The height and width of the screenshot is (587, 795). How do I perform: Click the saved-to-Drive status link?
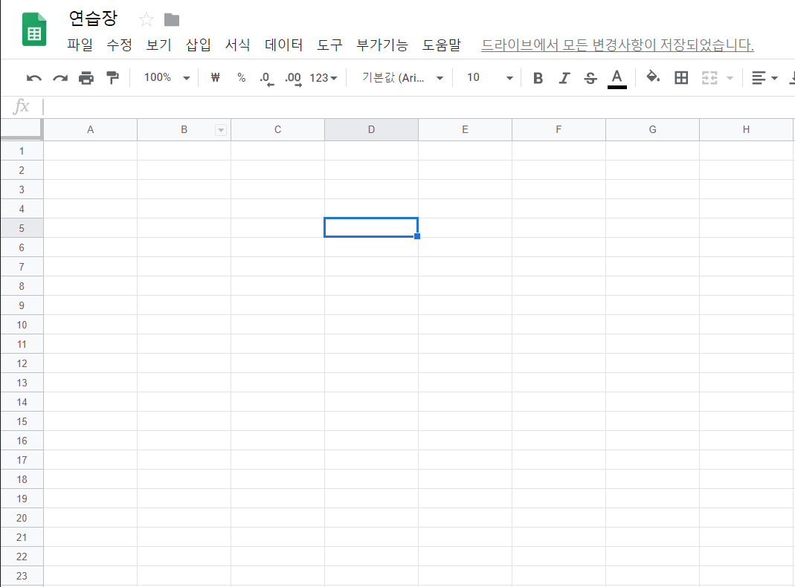tap(617, 45)
